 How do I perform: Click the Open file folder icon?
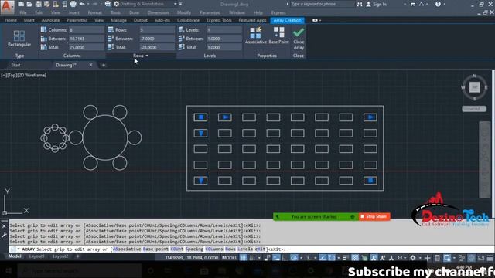[x=29, y=4]
